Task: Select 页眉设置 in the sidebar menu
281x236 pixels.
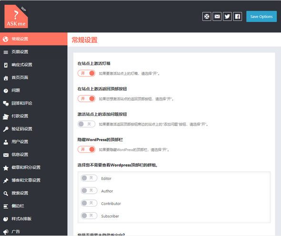Action: pos(34,52)
